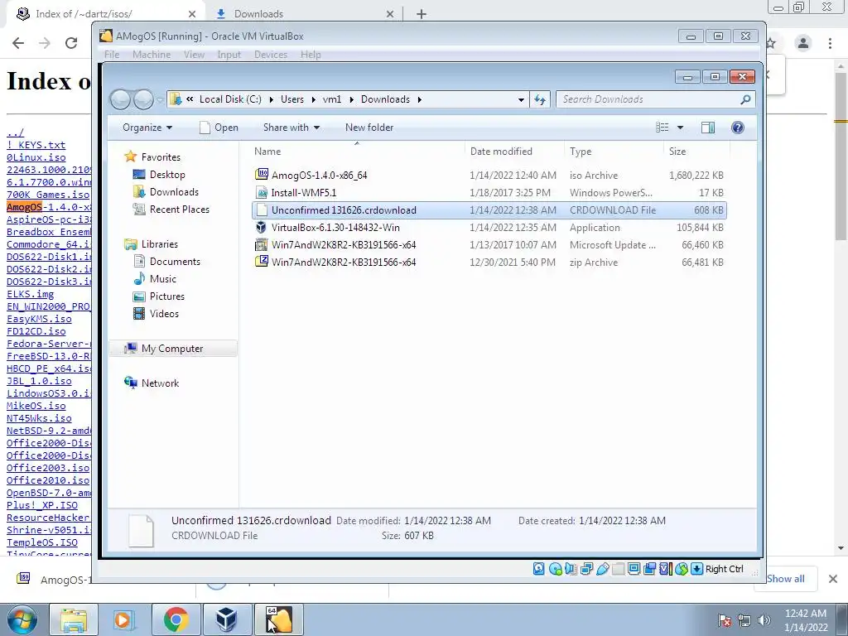Click volume speaker icon in system tray

point(764,619)
